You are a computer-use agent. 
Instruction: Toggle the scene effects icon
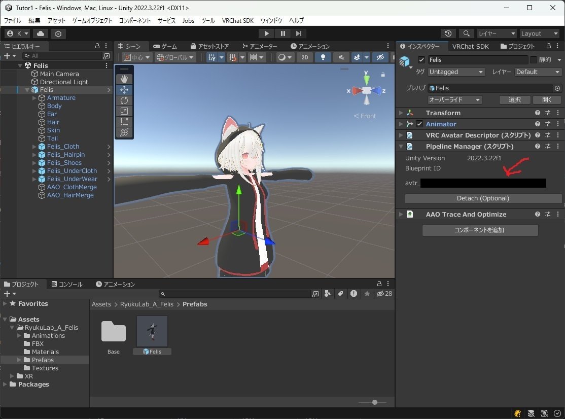coord(357,57)
